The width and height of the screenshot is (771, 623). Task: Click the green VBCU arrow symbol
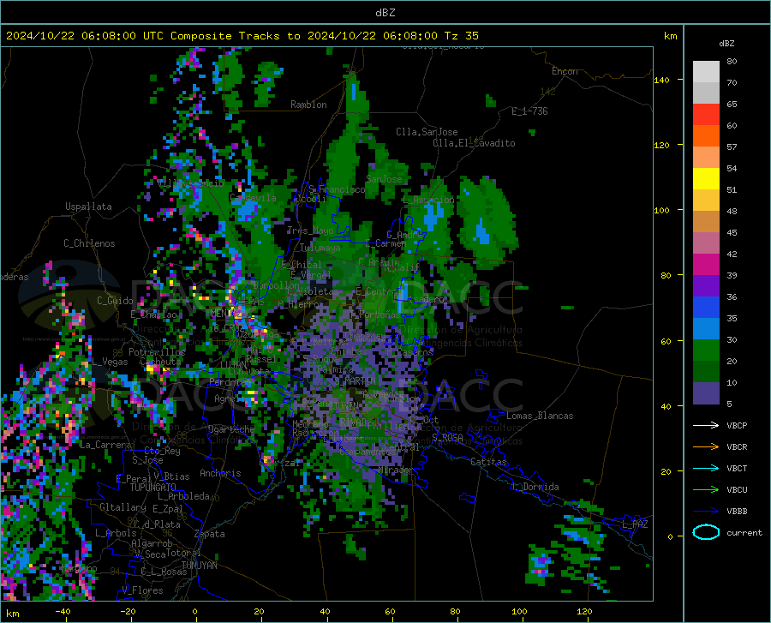point(706,490)
